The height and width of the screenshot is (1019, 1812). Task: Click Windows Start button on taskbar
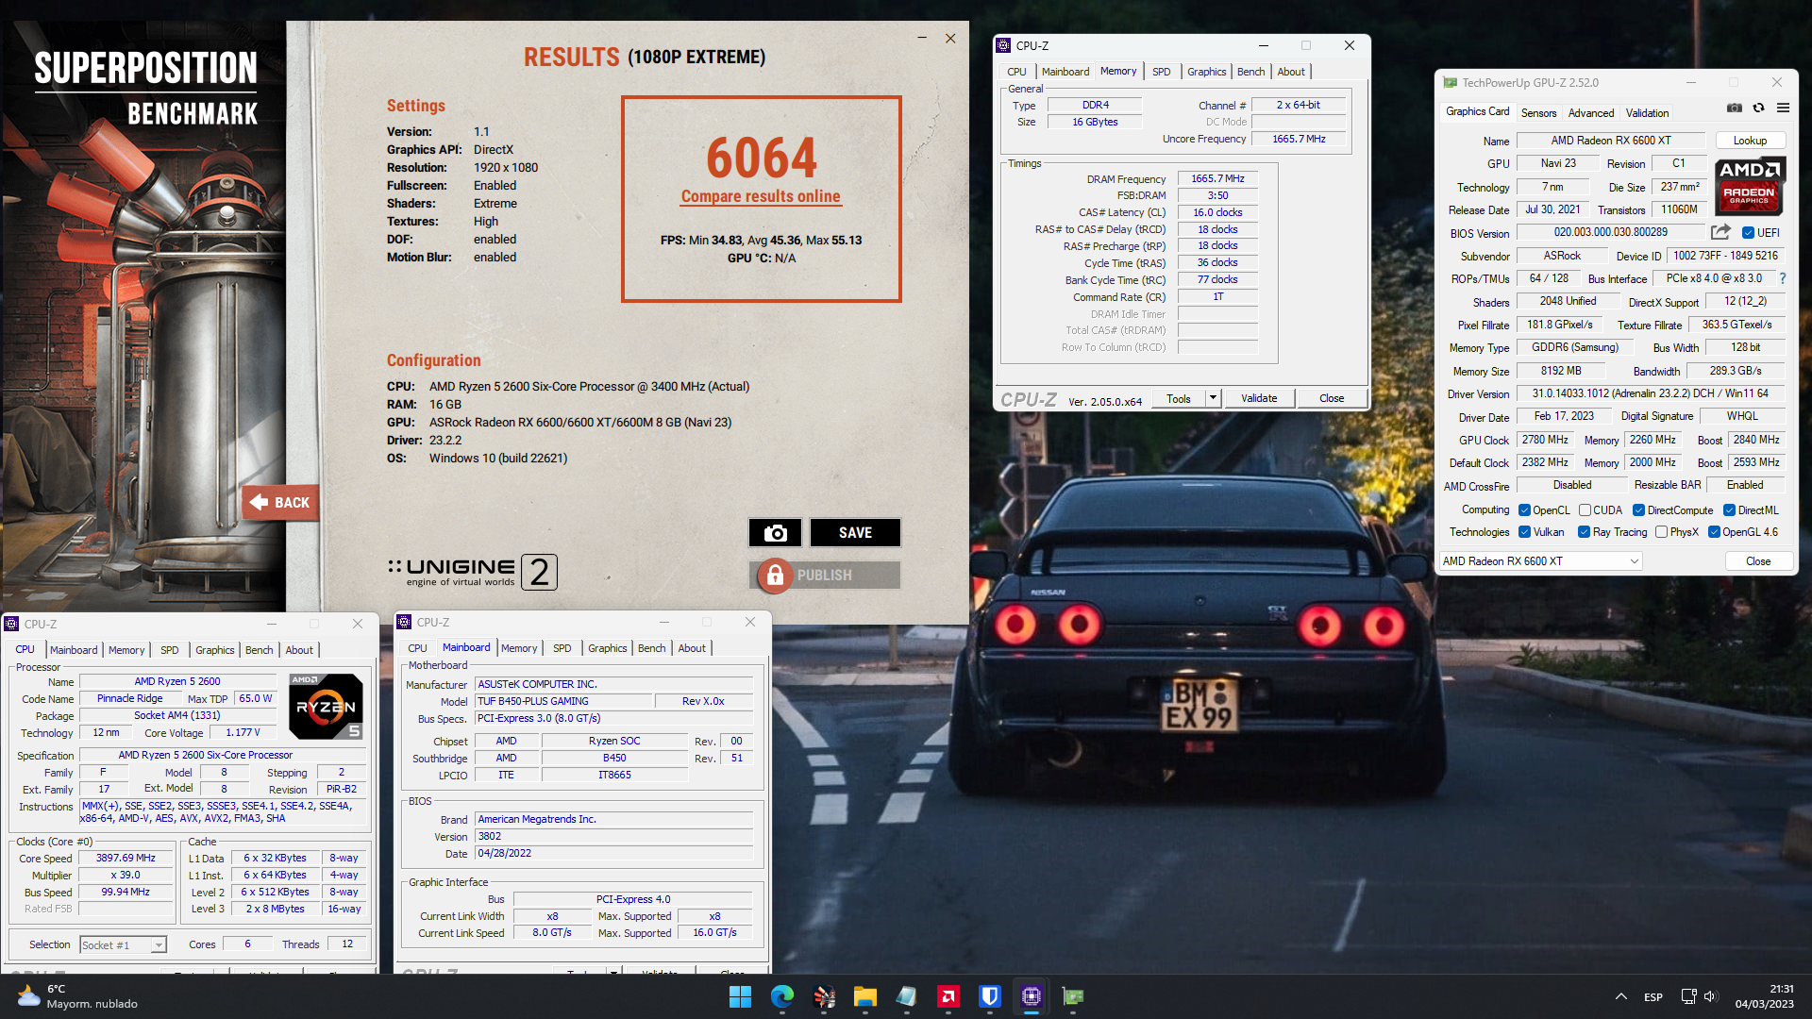click(x=741, y=996)
